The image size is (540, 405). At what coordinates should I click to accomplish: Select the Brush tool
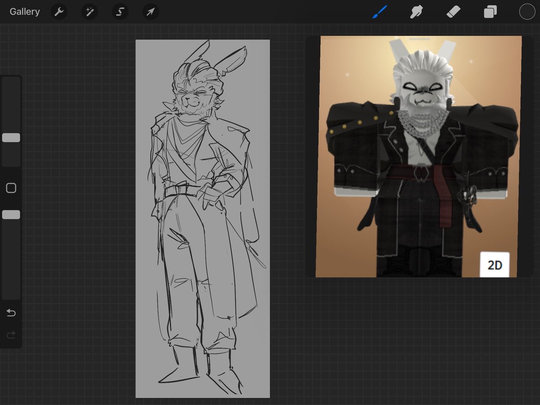(380, 12)
